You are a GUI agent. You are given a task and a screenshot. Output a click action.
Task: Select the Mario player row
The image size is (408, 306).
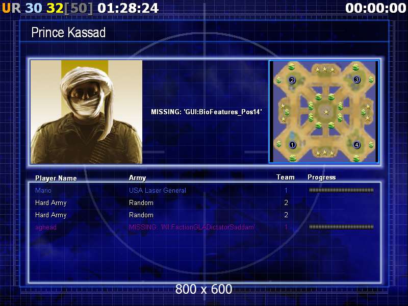[205, 190]
